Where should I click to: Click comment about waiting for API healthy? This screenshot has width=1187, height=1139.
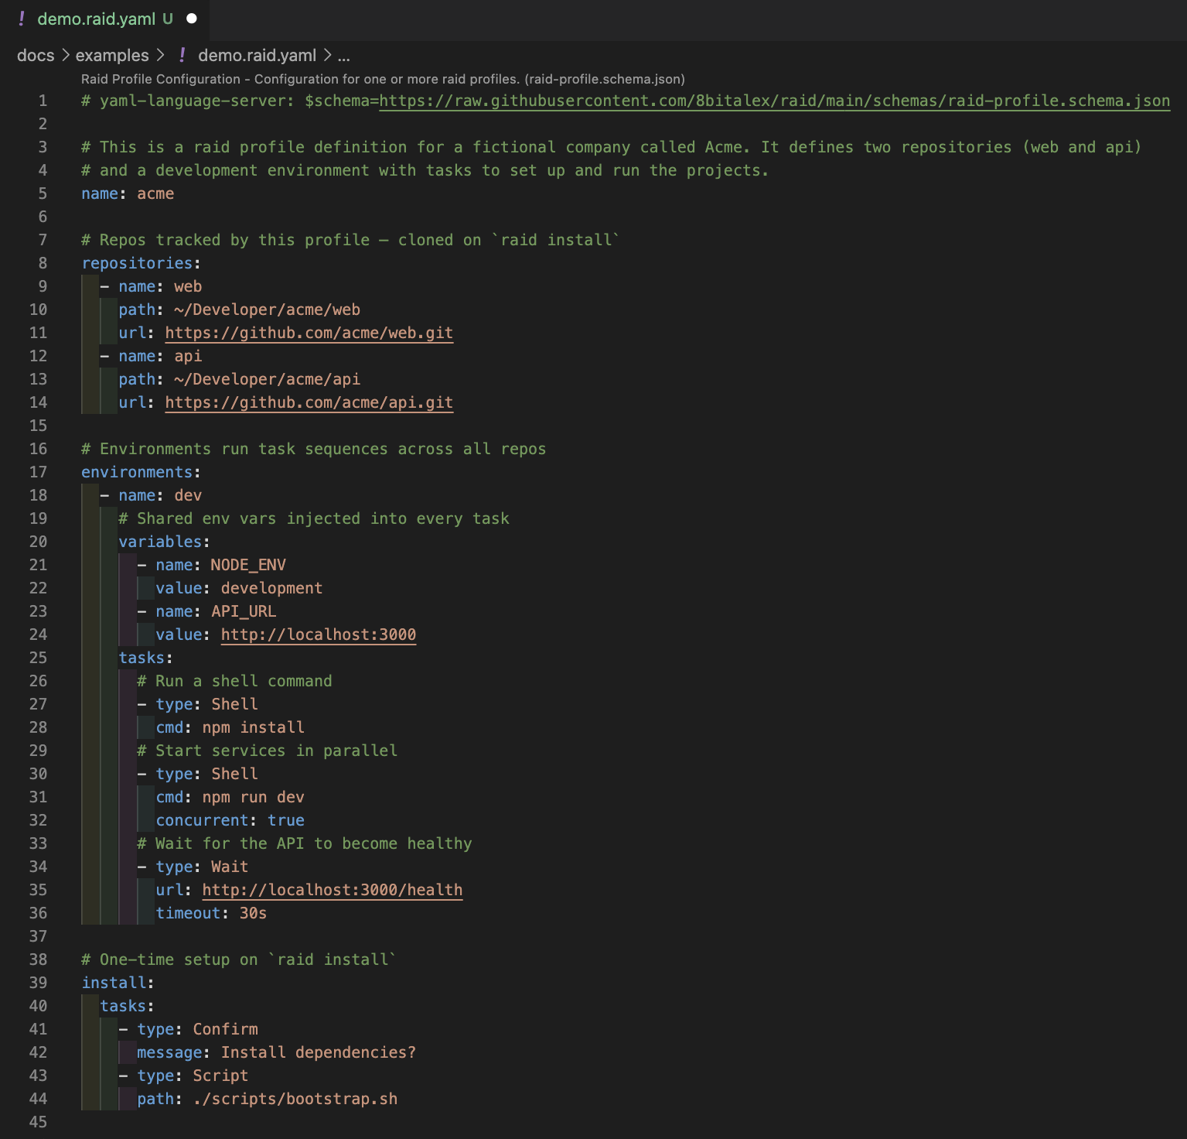pos(305,844)
